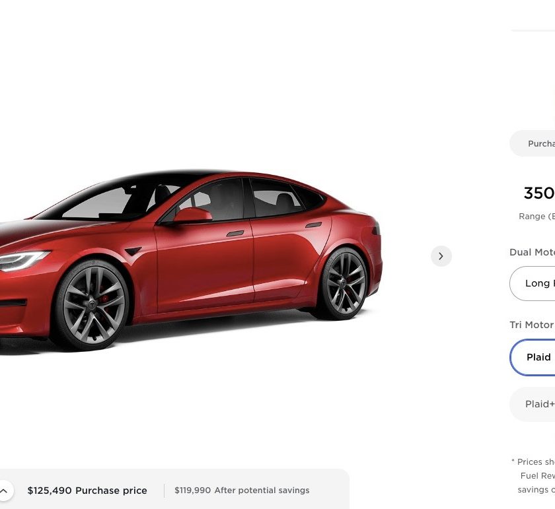
Task: Click the car's illuminated headlight
Action: click(23, 260)
